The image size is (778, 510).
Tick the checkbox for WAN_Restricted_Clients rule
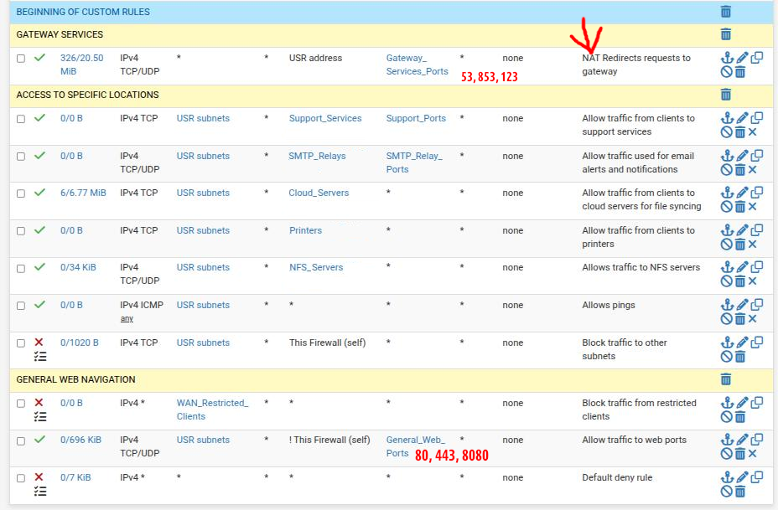(x=21, y=404)
